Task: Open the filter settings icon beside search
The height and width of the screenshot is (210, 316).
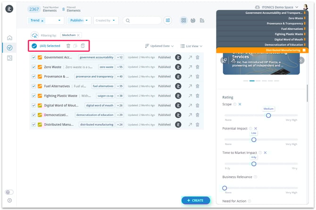Action: tap(168, 20)
